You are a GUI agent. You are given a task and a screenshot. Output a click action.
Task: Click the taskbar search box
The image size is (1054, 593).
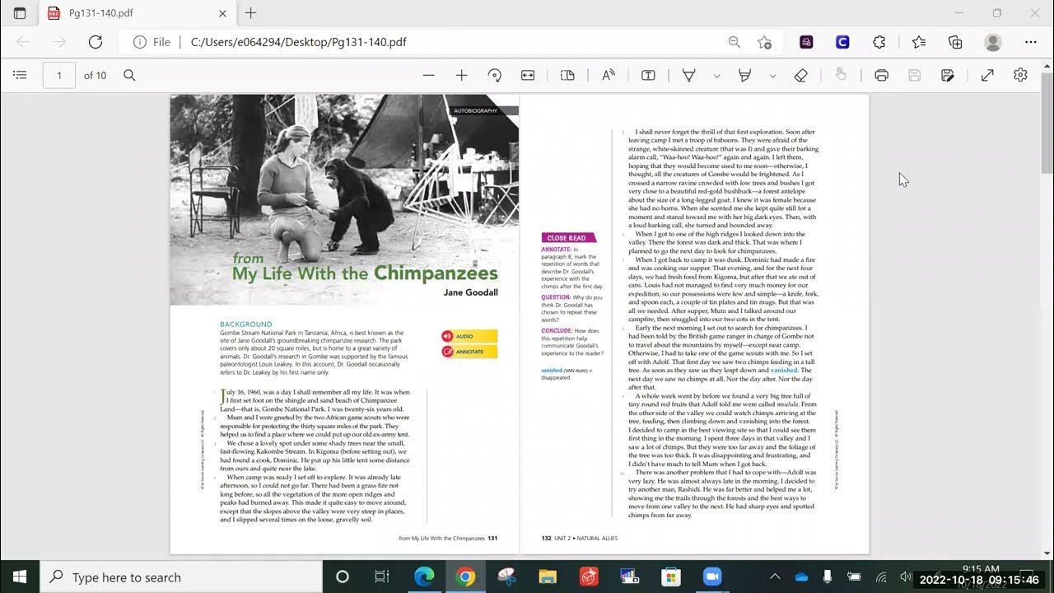point(181,577)
